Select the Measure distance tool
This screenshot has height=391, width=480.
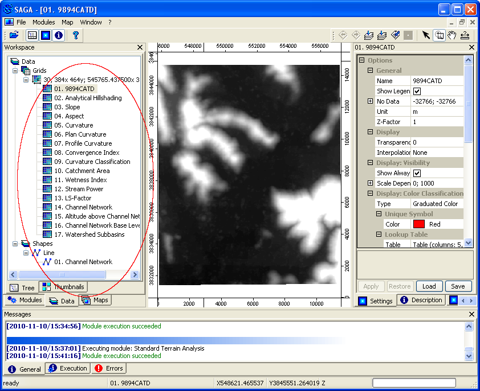click(x=465, y=35)
